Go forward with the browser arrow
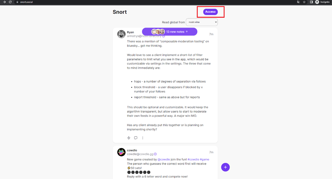This screenshot has width=332, height=179. (4, 2)
